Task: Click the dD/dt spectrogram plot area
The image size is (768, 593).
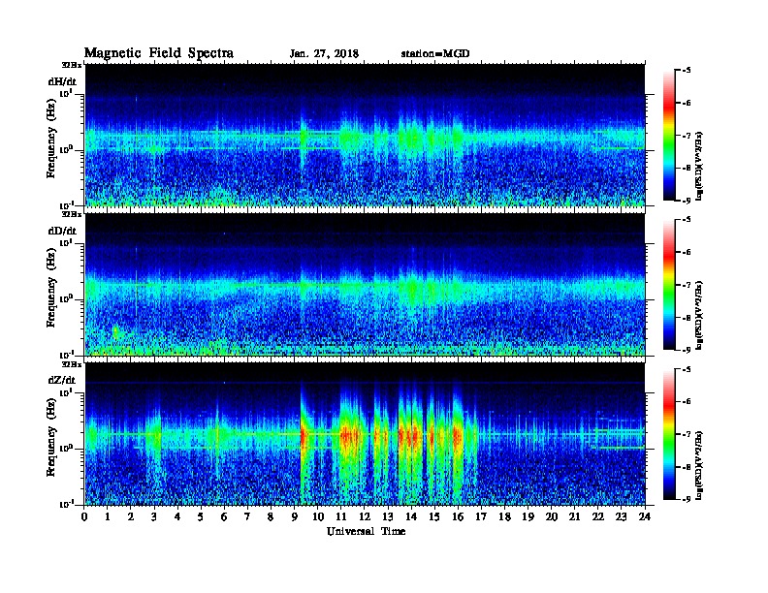Action: [365, 284]
